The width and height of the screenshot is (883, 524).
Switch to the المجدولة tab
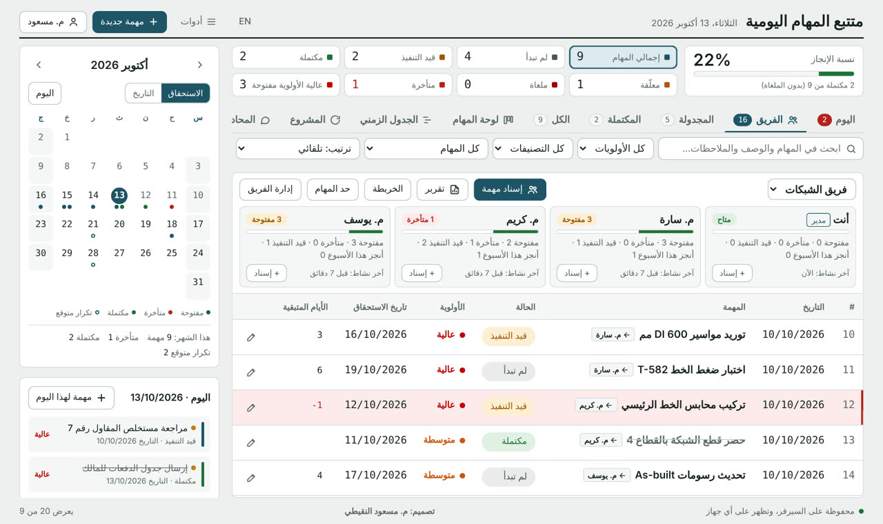click(686, 120)
